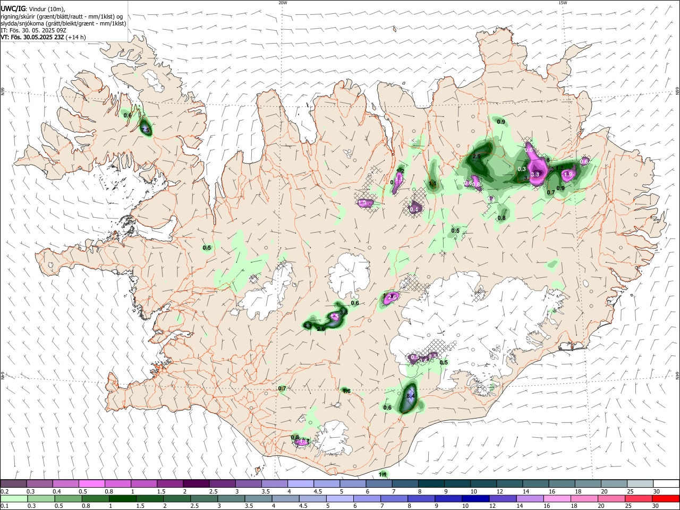Click the 3.3 value in the pink snow area
The height and width of the screenshot is (510, 680).
(535, 174)
